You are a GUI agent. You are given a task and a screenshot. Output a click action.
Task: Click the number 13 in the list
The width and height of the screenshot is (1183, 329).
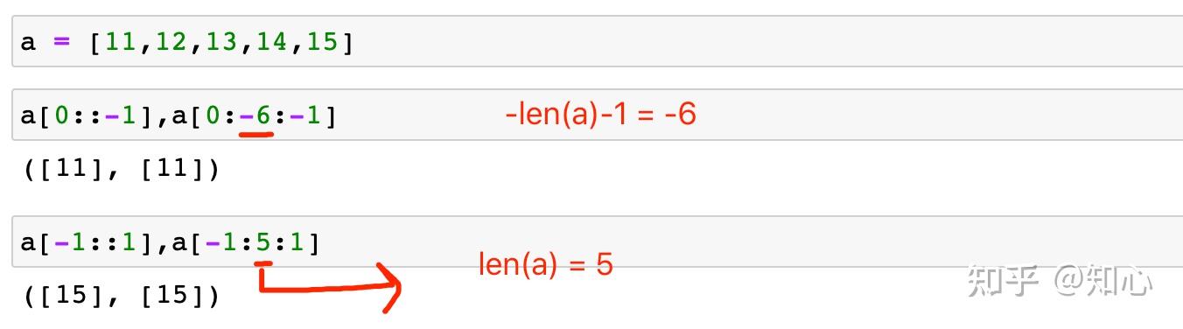click(220, 41)
